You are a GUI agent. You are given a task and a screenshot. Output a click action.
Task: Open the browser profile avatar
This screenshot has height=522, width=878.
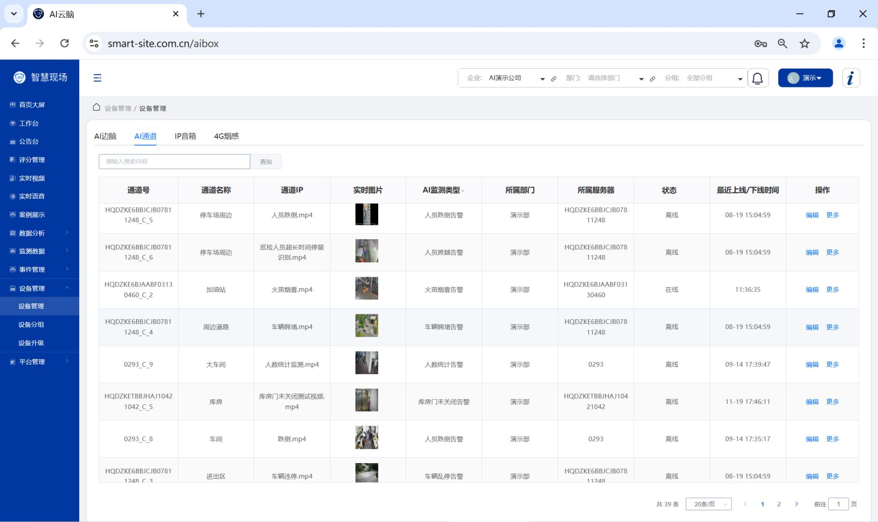(x=839, y=44)
